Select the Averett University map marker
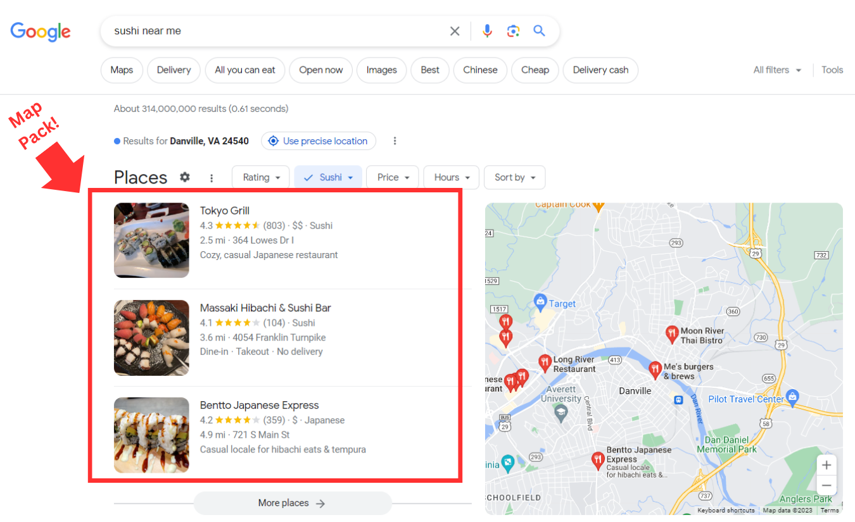 click(x=560, y=413)
